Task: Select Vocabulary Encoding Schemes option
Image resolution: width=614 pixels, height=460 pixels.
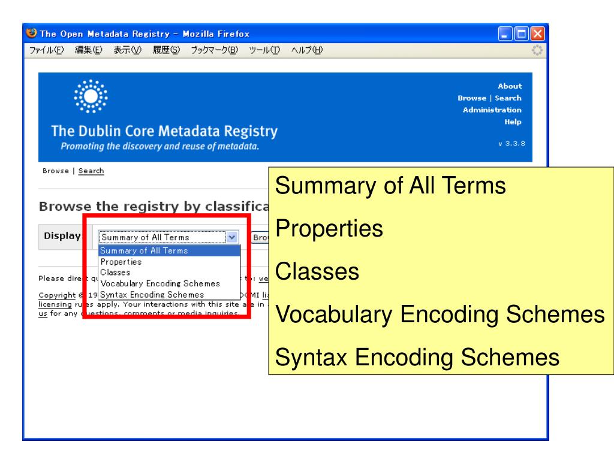Action: tap(169, 283)
